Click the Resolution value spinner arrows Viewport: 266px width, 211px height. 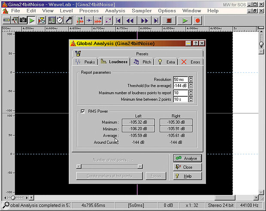point(190,80)
